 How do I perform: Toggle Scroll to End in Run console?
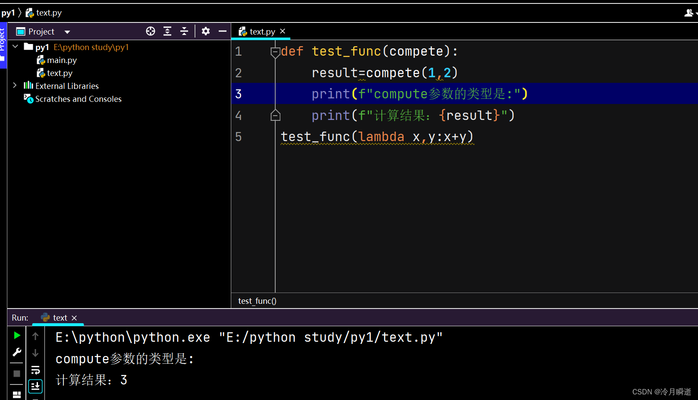click(35, 386)
